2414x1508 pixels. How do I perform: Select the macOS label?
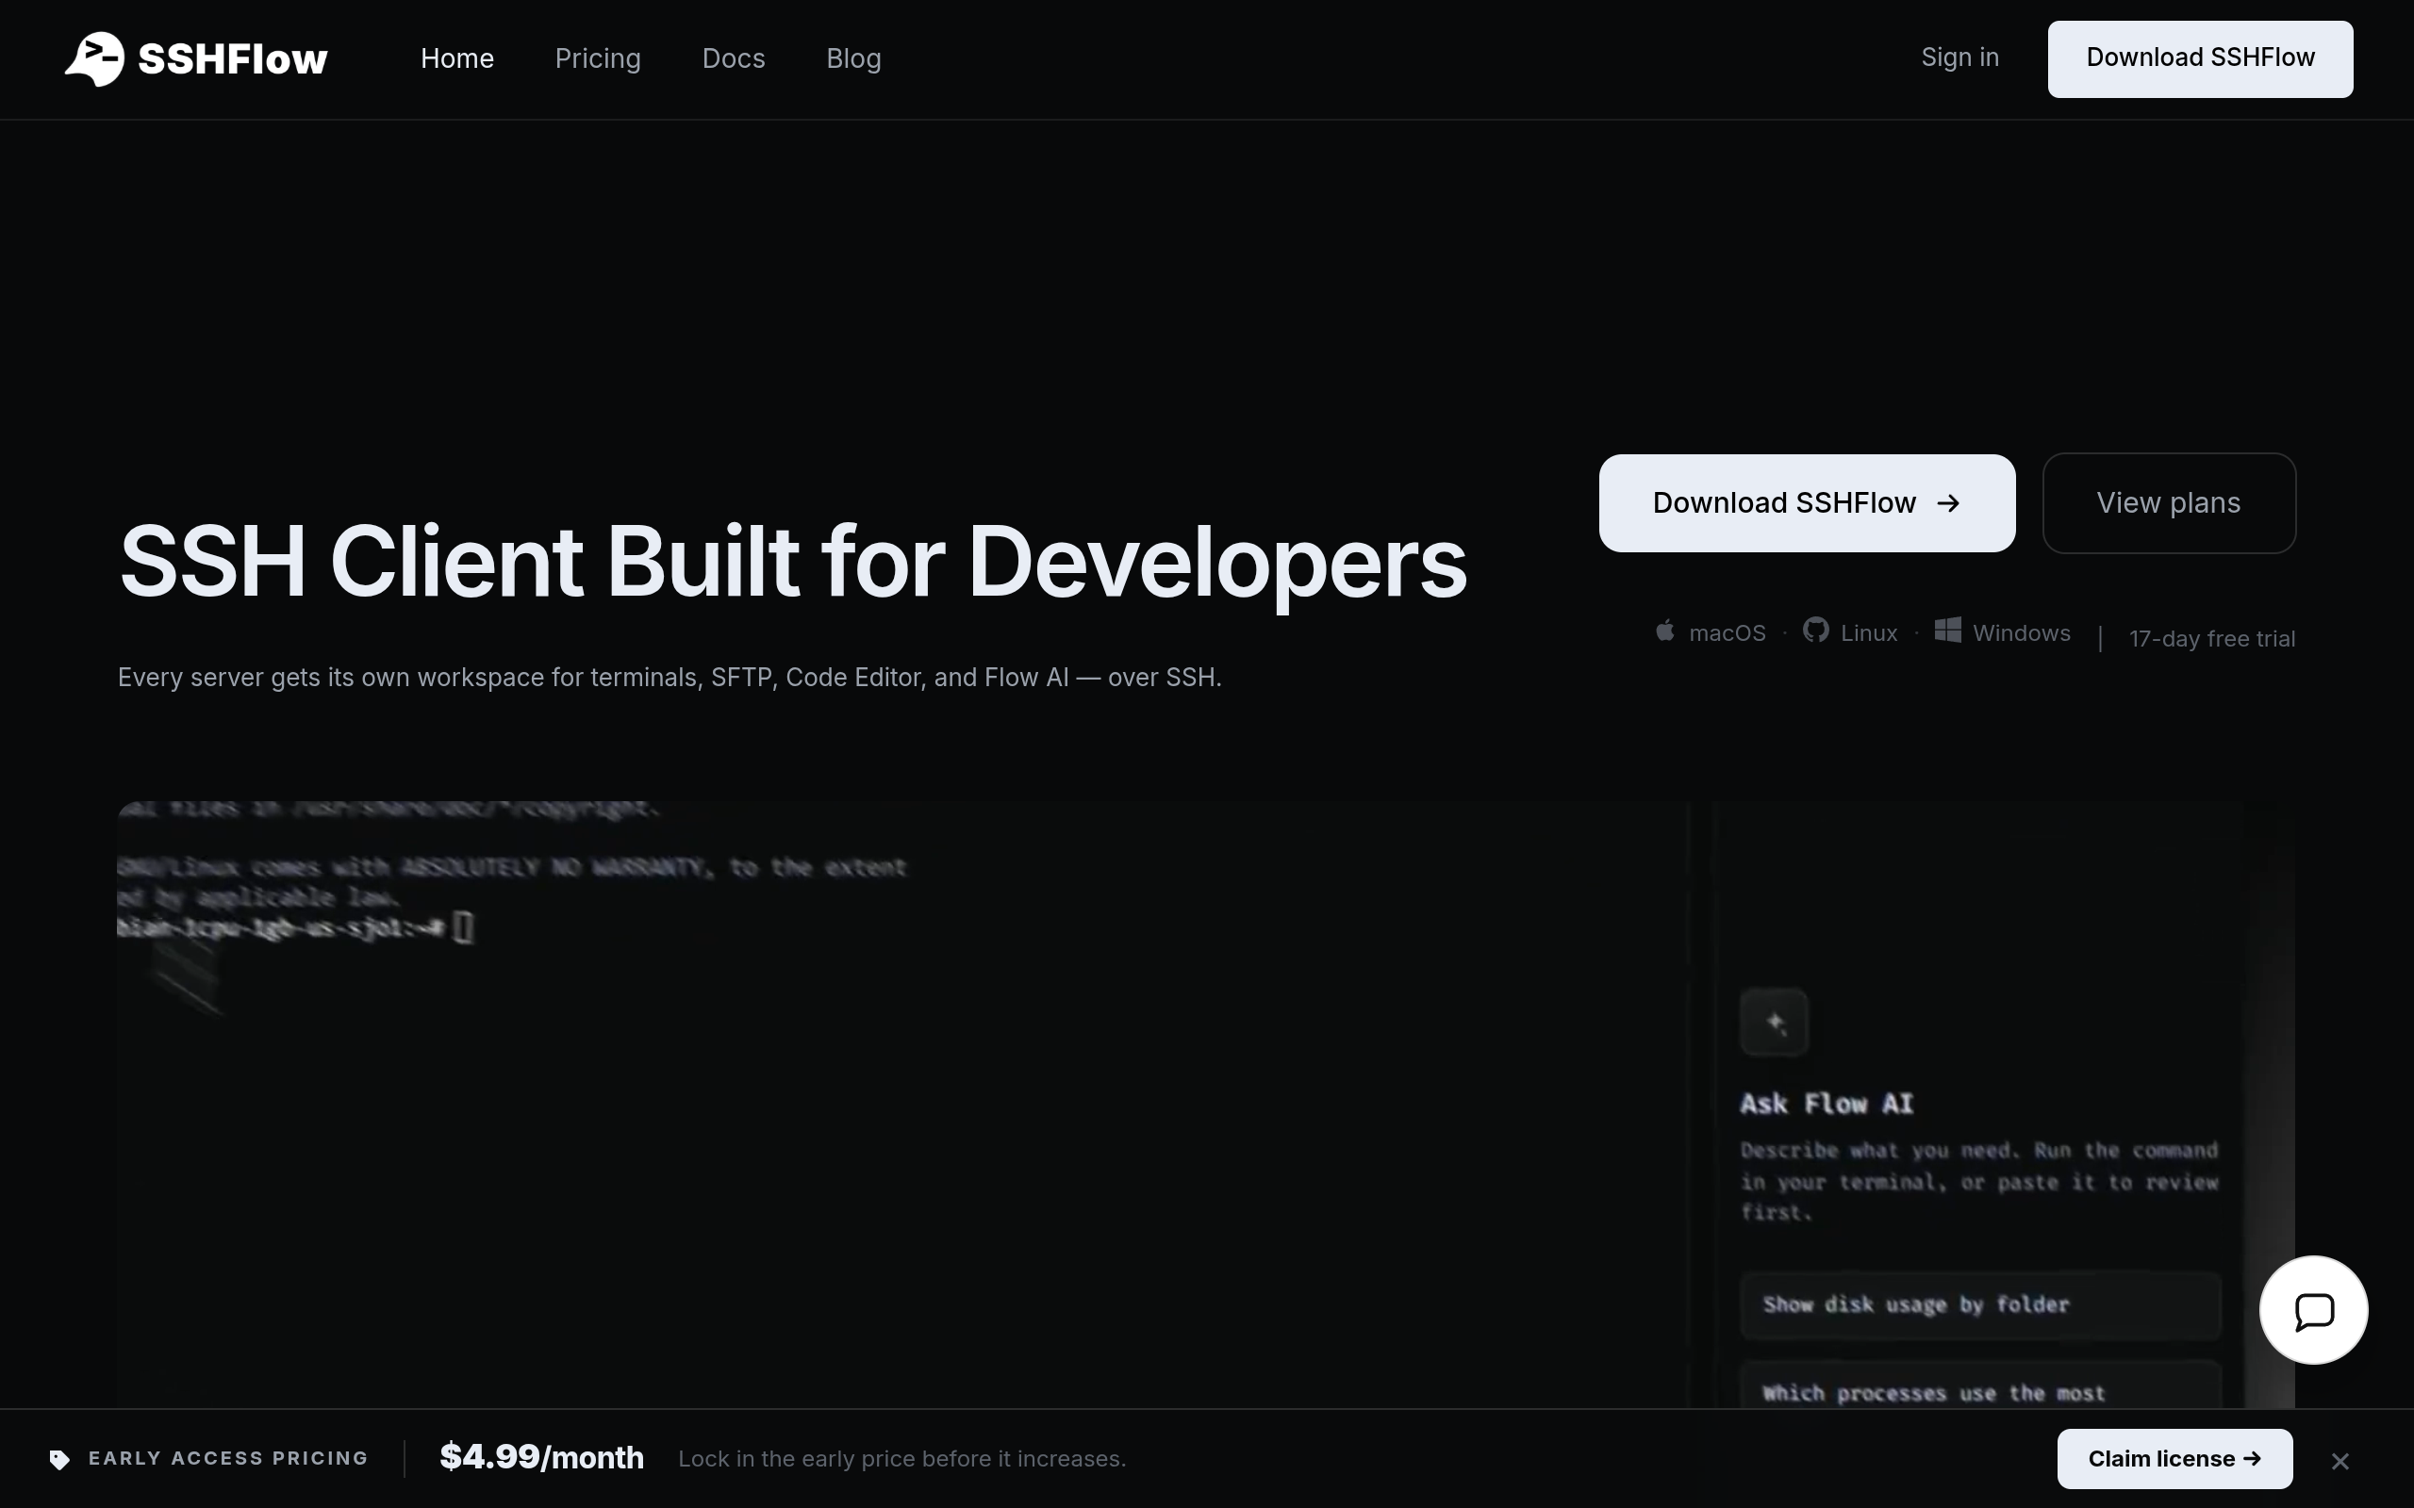(1727, 633)
